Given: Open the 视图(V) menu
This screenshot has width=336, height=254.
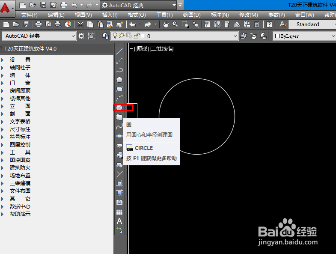Looking at the screenshot, I should (83, 15).
